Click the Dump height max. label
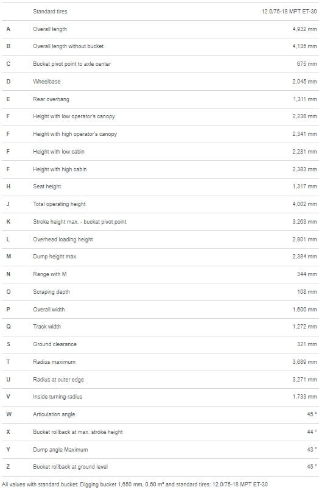The height and width of the screenshot is (490, 319). (x=55, y=257)
